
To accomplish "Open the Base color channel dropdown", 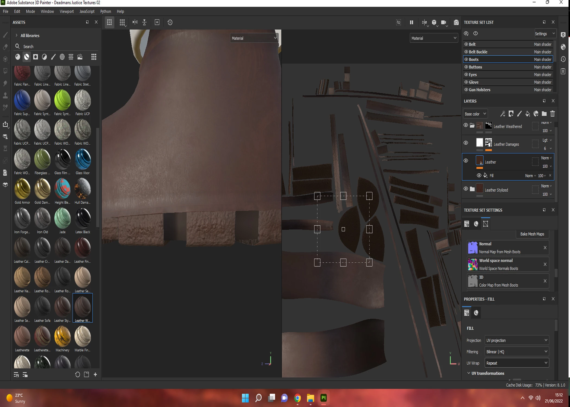I will click(475, 114).
